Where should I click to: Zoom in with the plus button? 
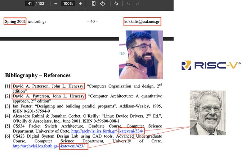tap(80, 4)
